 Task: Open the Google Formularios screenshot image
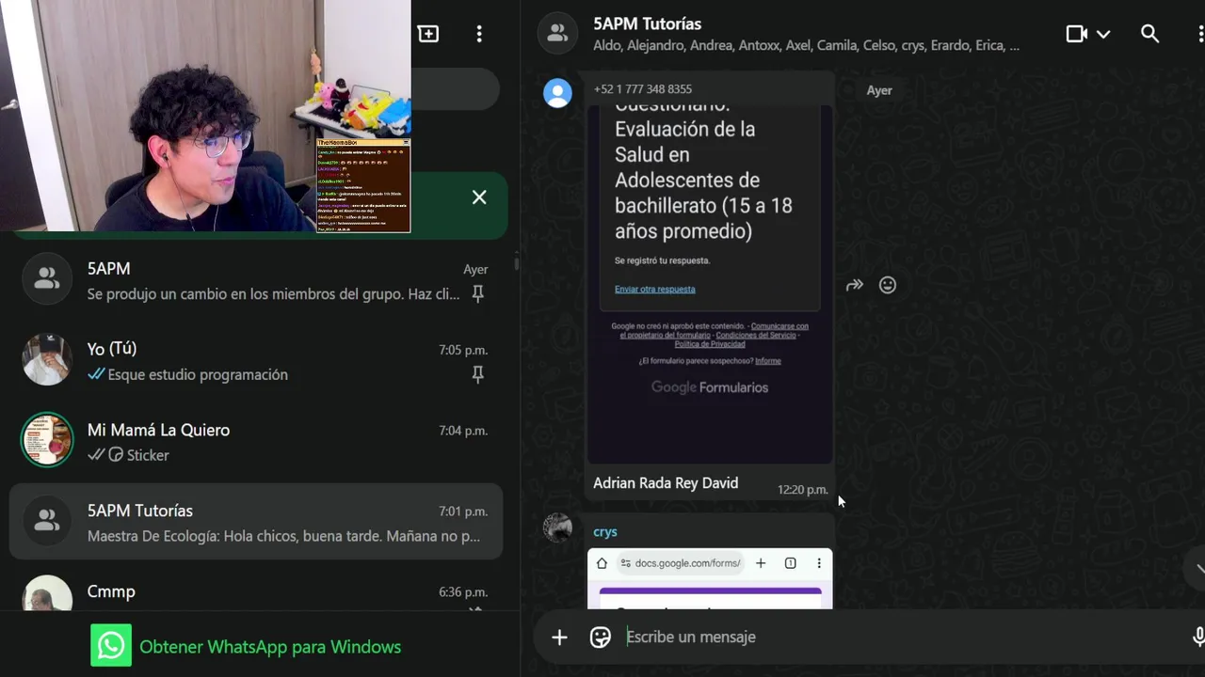pyautogui.click(x=710, y=282)
